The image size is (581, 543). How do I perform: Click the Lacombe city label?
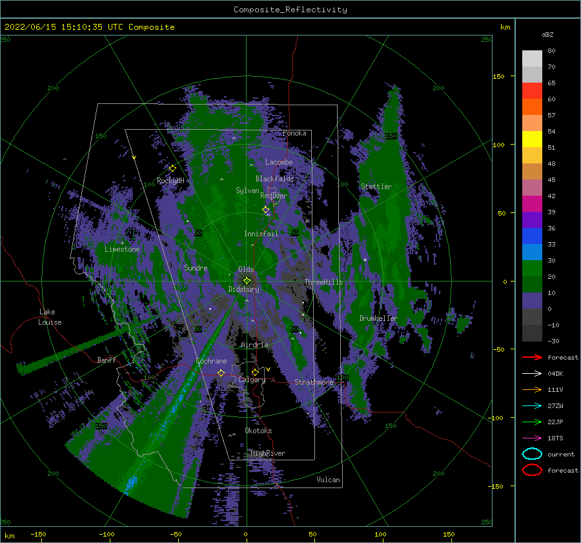pyautogui.click(x=279, y=162)
